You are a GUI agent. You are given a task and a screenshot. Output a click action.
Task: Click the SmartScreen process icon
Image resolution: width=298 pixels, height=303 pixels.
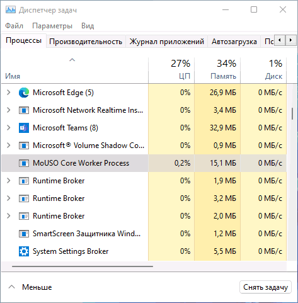(x=24, y=234)
